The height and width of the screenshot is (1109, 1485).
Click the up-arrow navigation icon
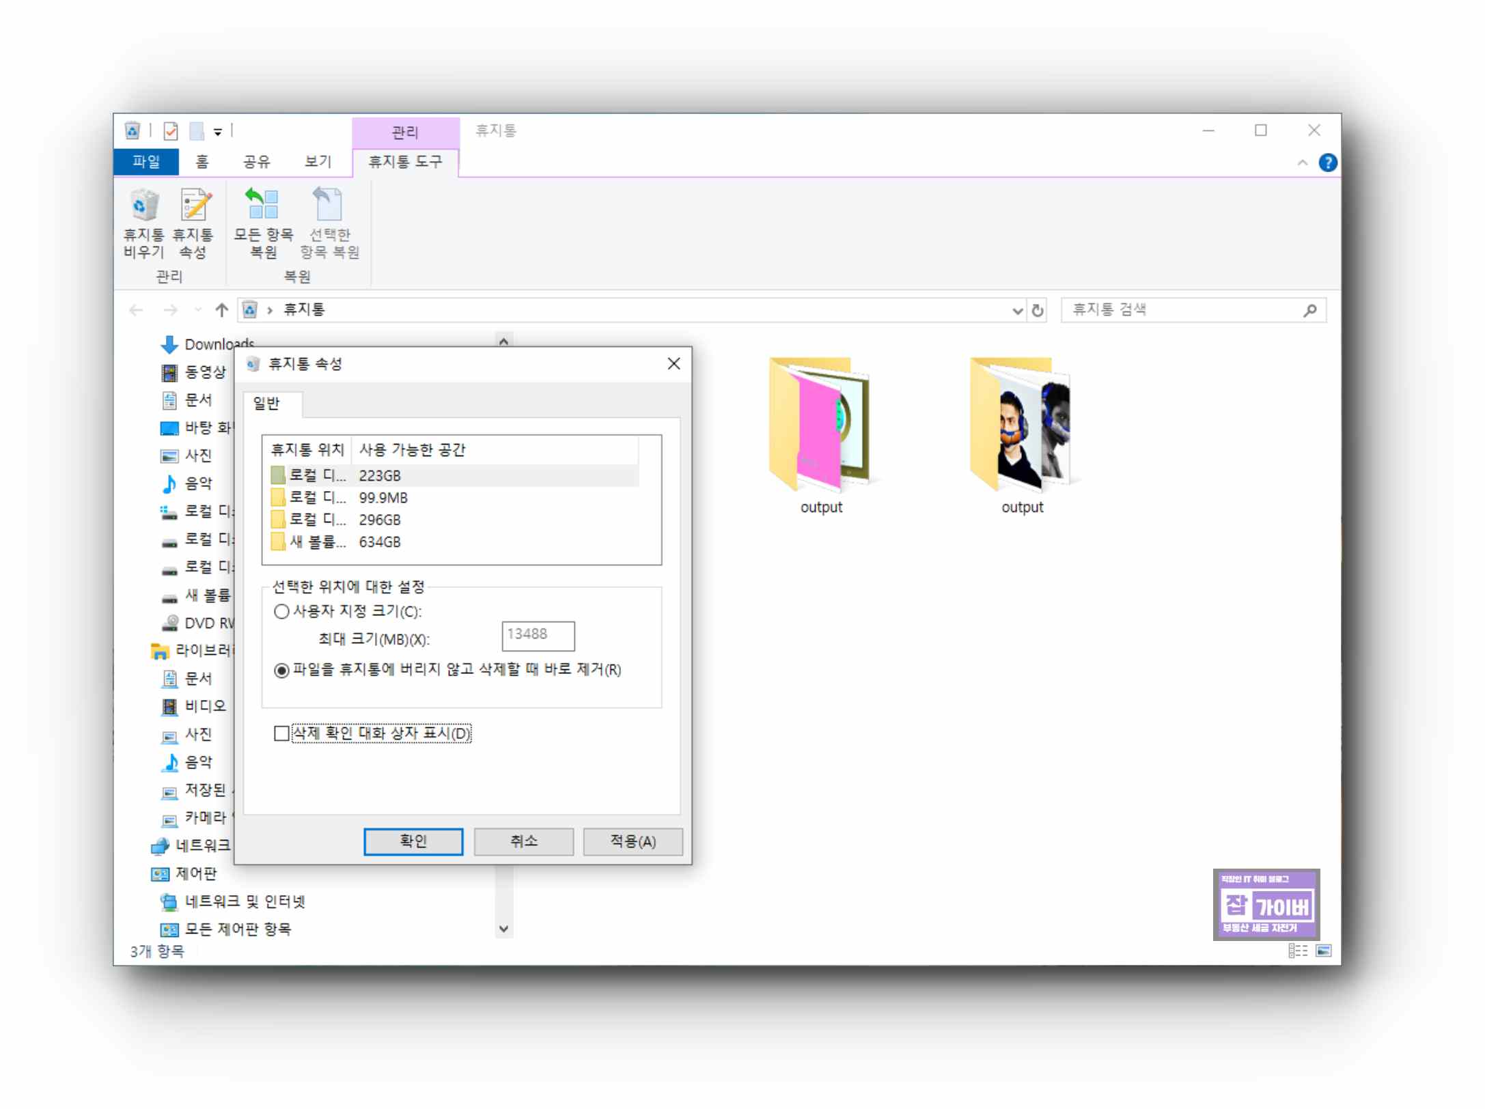click(x=221, y=311)
